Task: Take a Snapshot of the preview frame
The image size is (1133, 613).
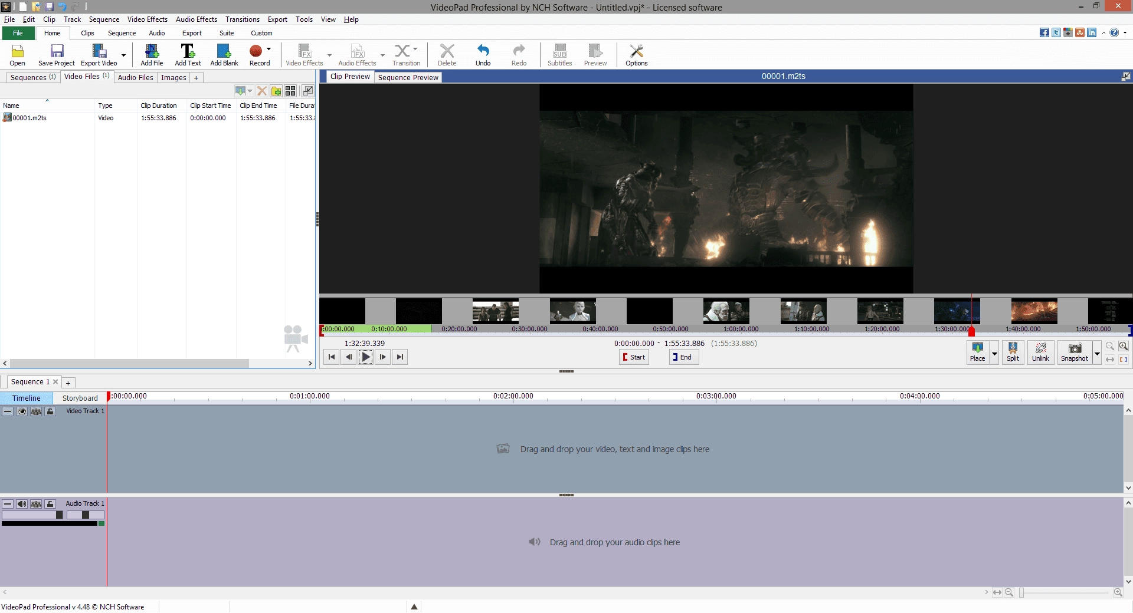Action: pyautogui.click(x=1075, y=352)
